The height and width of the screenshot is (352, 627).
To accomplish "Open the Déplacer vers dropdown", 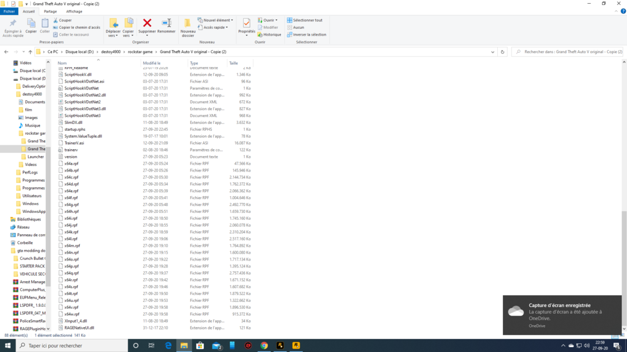I will coord(113,28).
